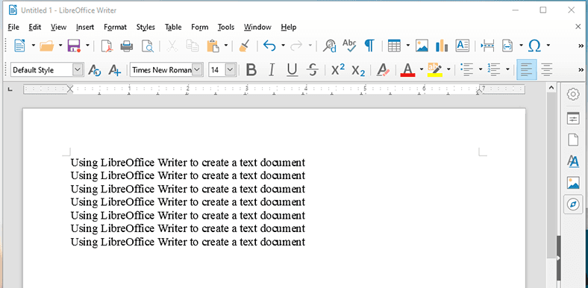The image size is (588, 288).
Task: Click Clear Direct Formatting icon
Action: click(x=383, y=69)
